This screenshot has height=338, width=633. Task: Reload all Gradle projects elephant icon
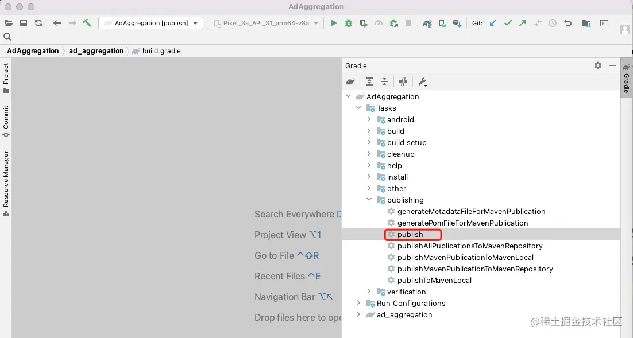[350, 81]
